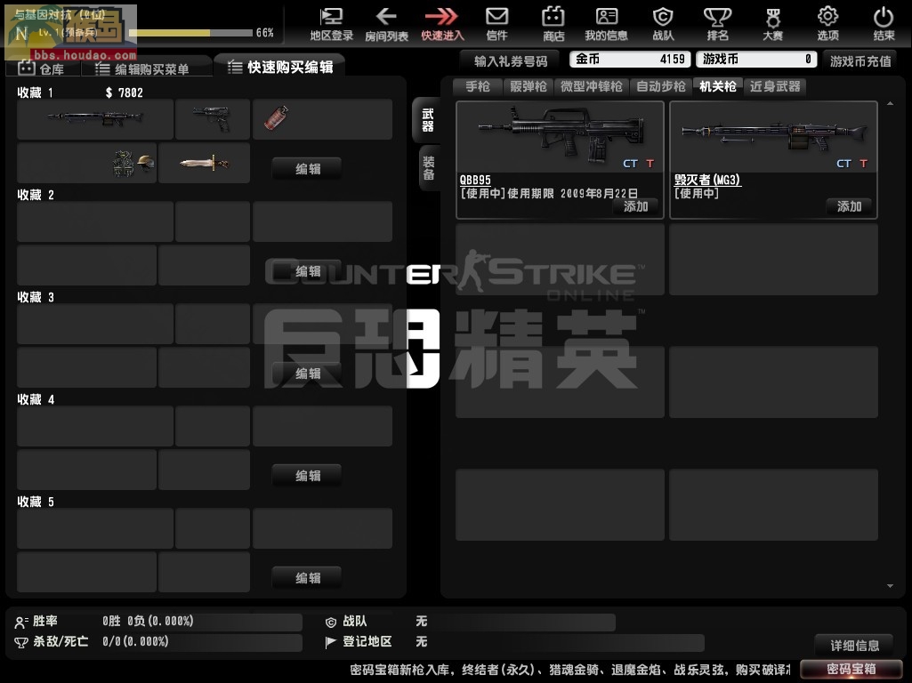The height and width of the screenshot is (683, 912).
Task: Click the 游戏币 balance field showing 0
Action: point(756,60)
